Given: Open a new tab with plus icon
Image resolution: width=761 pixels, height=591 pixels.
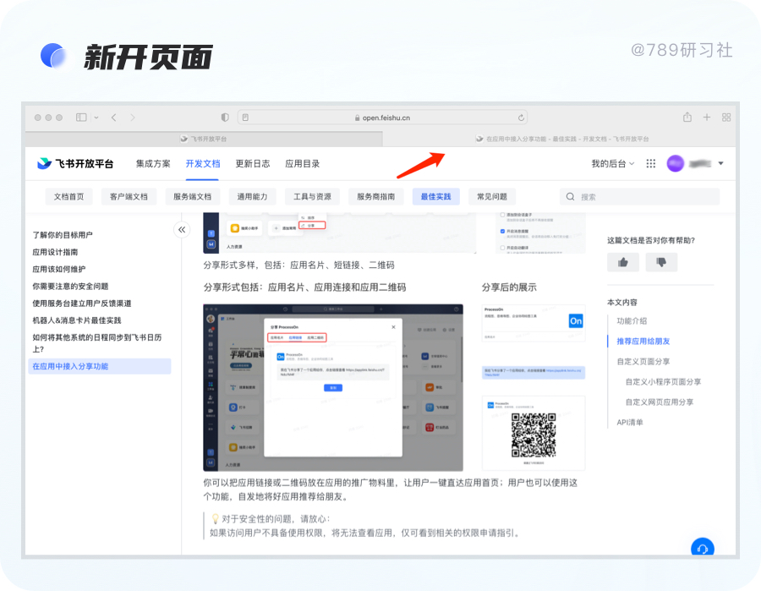Looking at the screenshot, I should [x=707, y=117].
